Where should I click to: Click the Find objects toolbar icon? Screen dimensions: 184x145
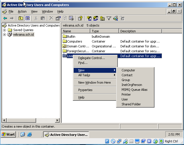[116, 18]
